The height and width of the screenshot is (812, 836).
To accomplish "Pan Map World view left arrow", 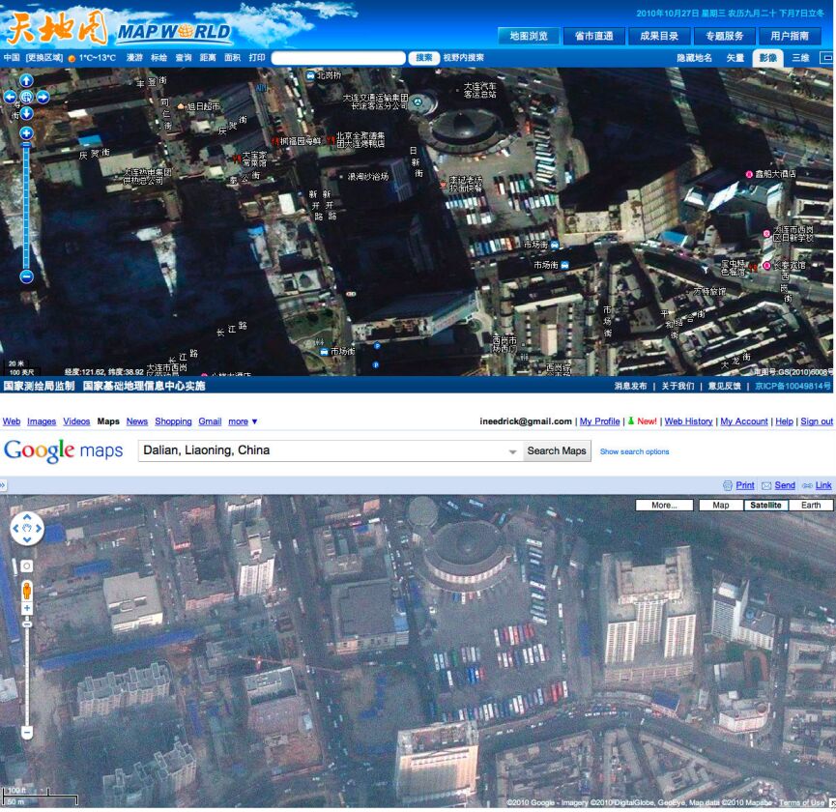I will tap(10, 97).
